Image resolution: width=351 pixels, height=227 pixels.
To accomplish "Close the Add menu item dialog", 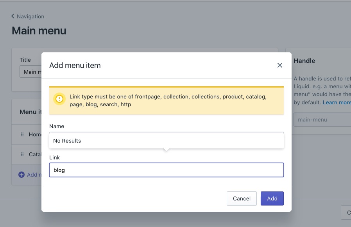I will 279,65.
